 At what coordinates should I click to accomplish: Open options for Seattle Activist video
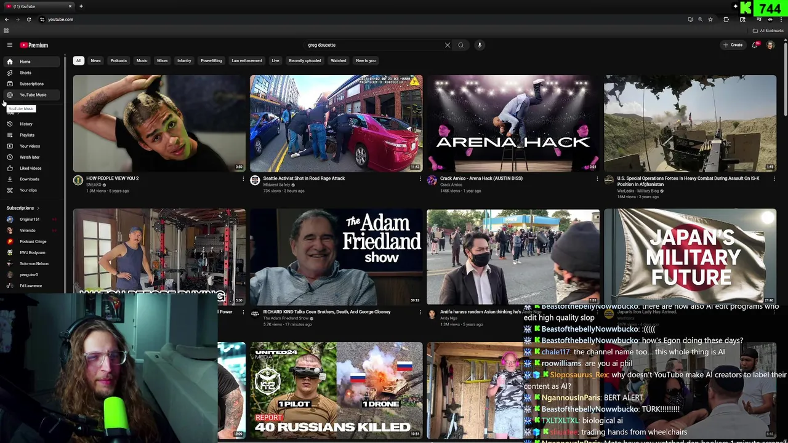(x=420, y=178)
